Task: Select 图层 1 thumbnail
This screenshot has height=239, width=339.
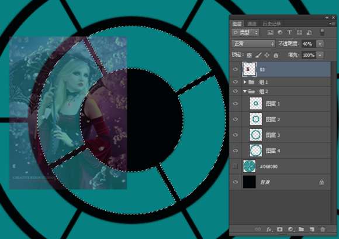Action: tap(256, 103)
